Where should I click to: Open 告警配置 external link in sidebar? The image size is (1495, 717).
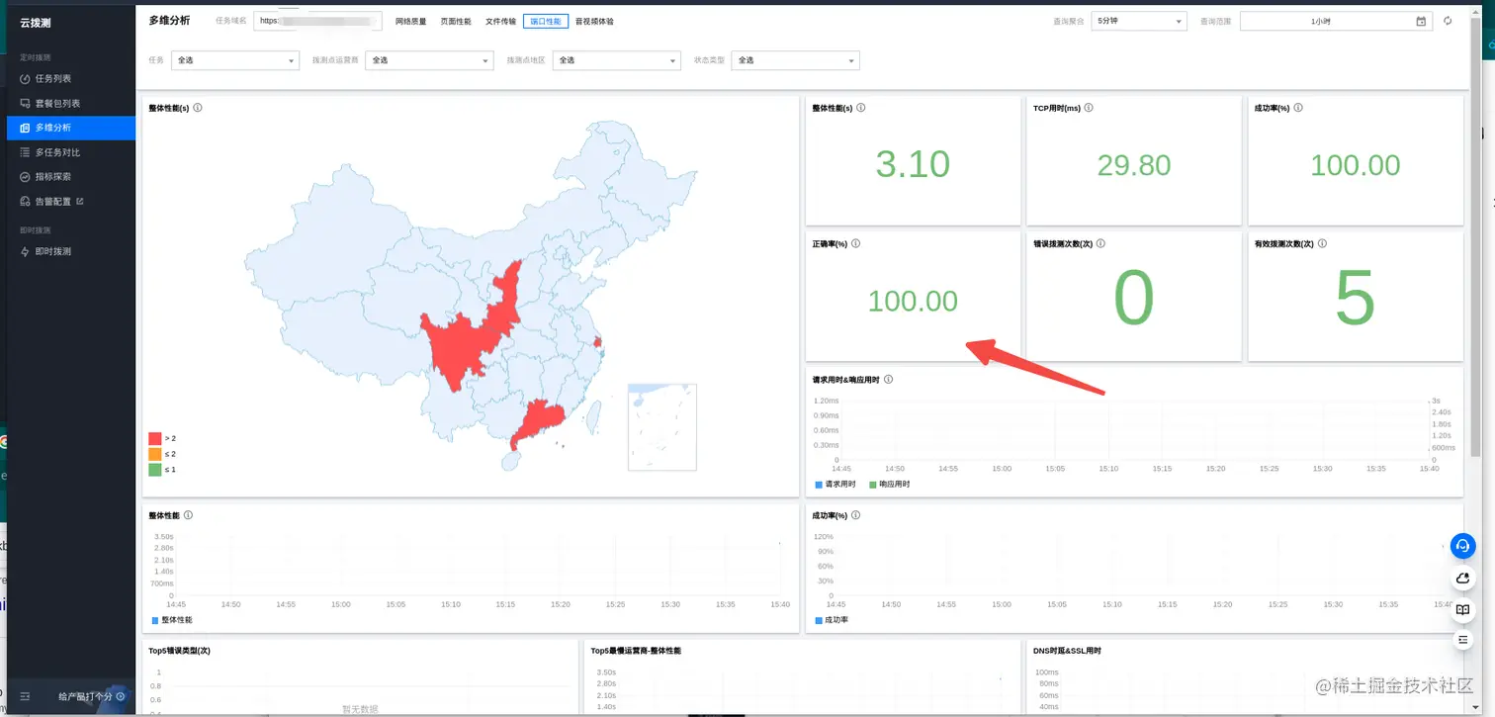(x=71, y=202)
